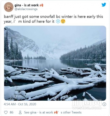Open See gina's other Tweets link
The image size is (110, 116).
click(x=53, y=113)
